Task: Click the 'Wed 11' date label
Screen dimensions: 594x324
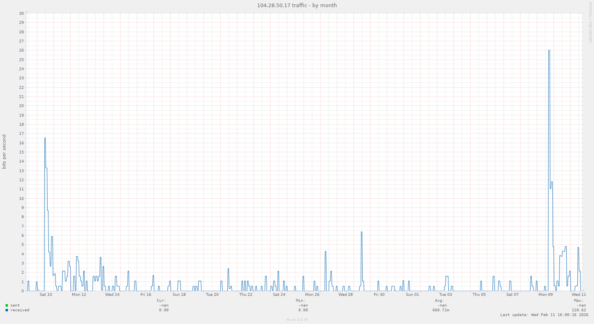Action: (579, 295)
